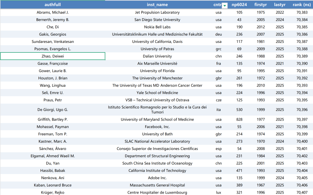Viewport: 313px width, 195px height.
Task: Select the Adobe Inc. cell
Action: 157,178
